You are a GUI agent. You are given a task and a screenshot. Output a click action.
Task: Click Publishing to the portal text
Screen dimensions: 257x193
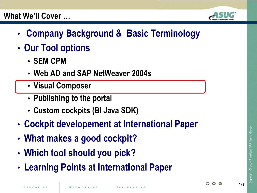(73, 98)
